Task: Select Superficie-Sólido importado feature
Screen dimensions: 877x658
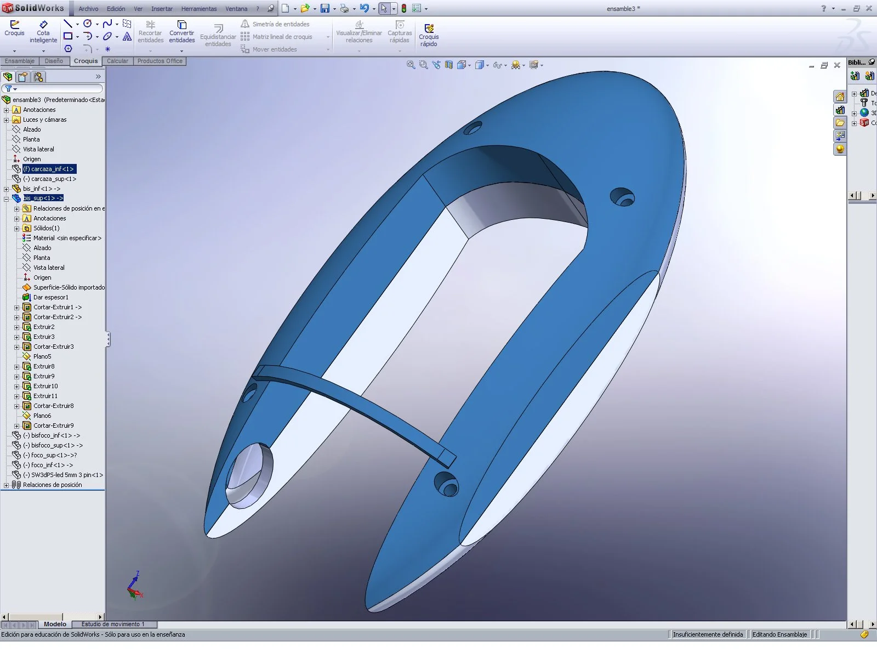Action: point(69,287)
